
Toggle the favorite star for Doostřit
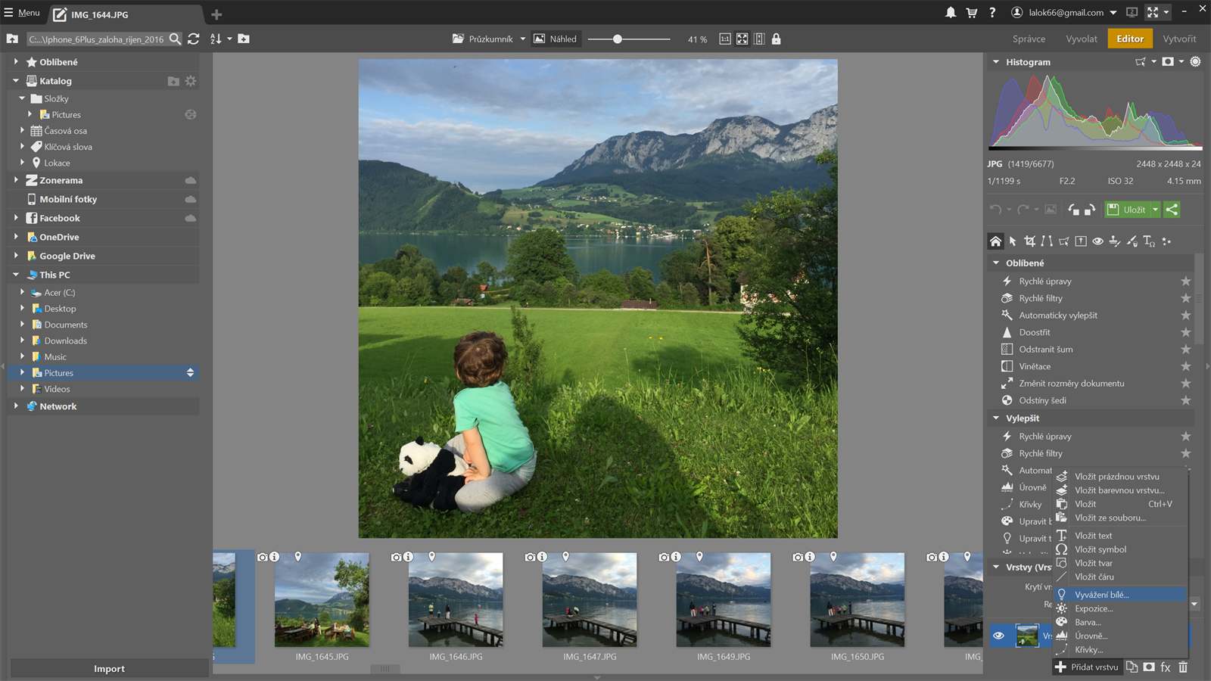(x=1185, y=332)
